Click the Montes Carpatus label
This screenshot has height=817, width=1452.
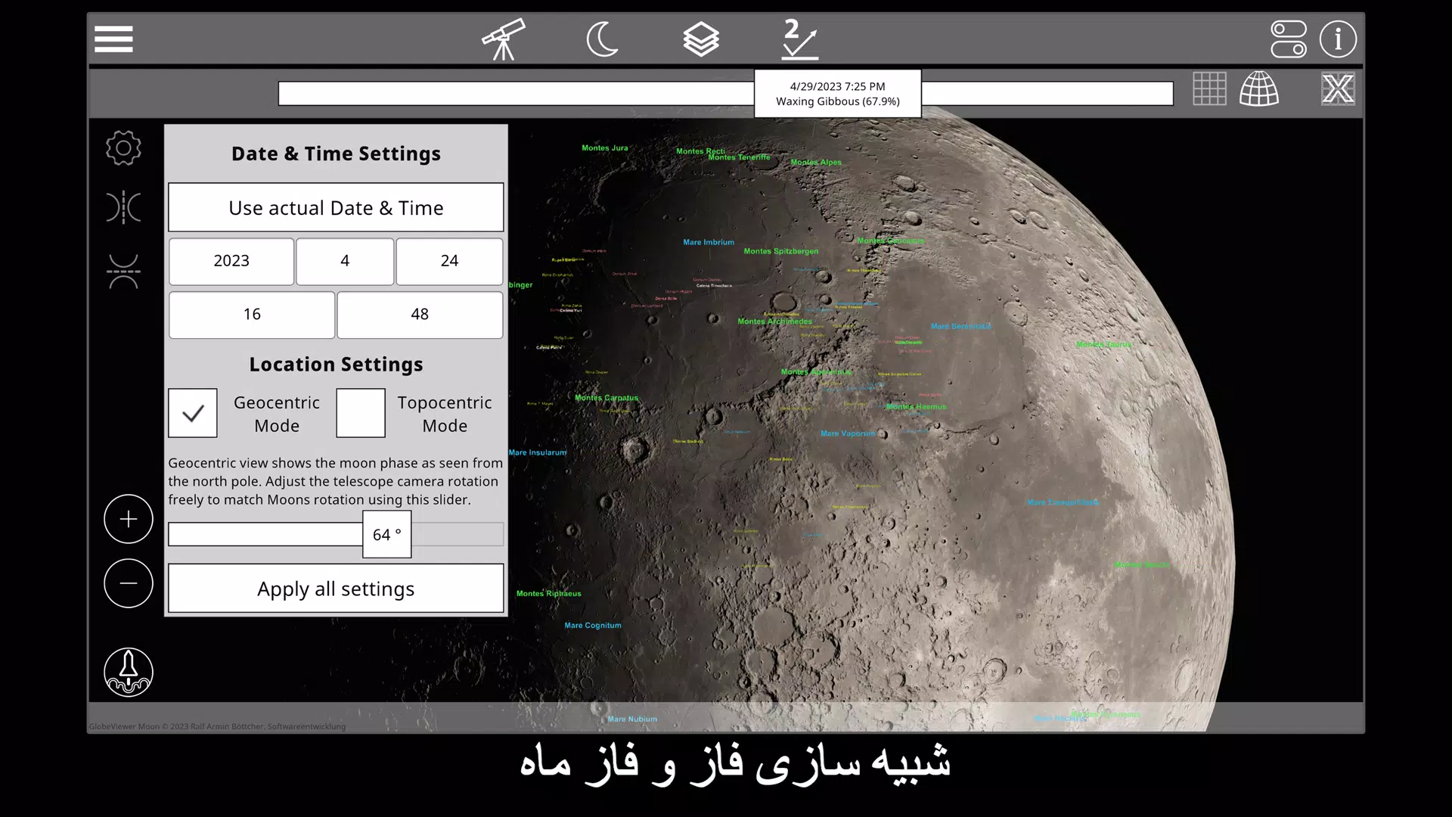tap(607, 398)
